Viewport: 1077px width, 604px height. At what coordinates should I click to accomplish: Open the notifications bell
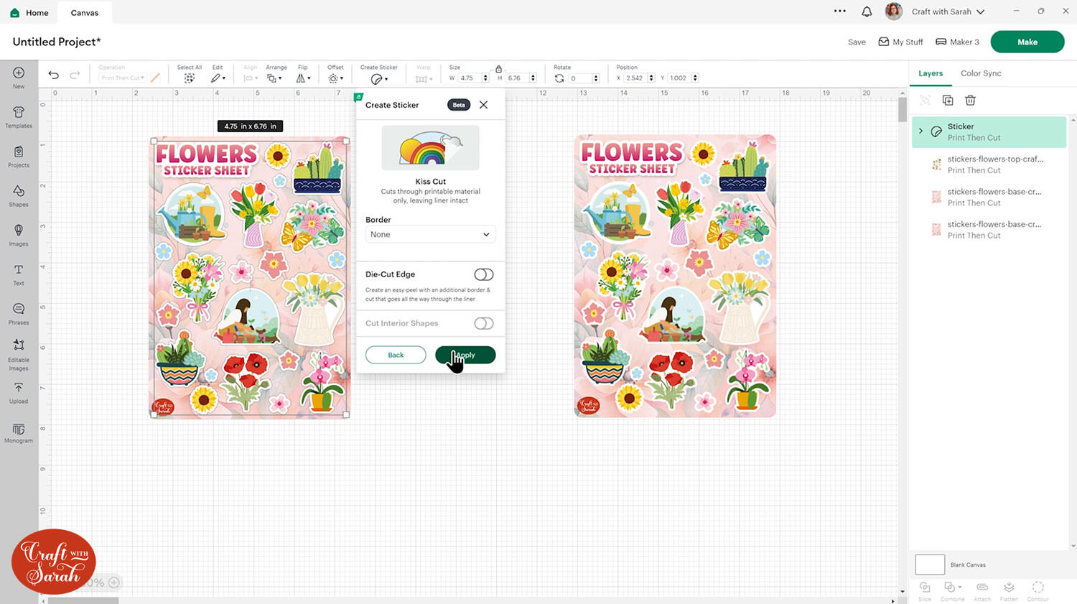click(x=867, y=11)
